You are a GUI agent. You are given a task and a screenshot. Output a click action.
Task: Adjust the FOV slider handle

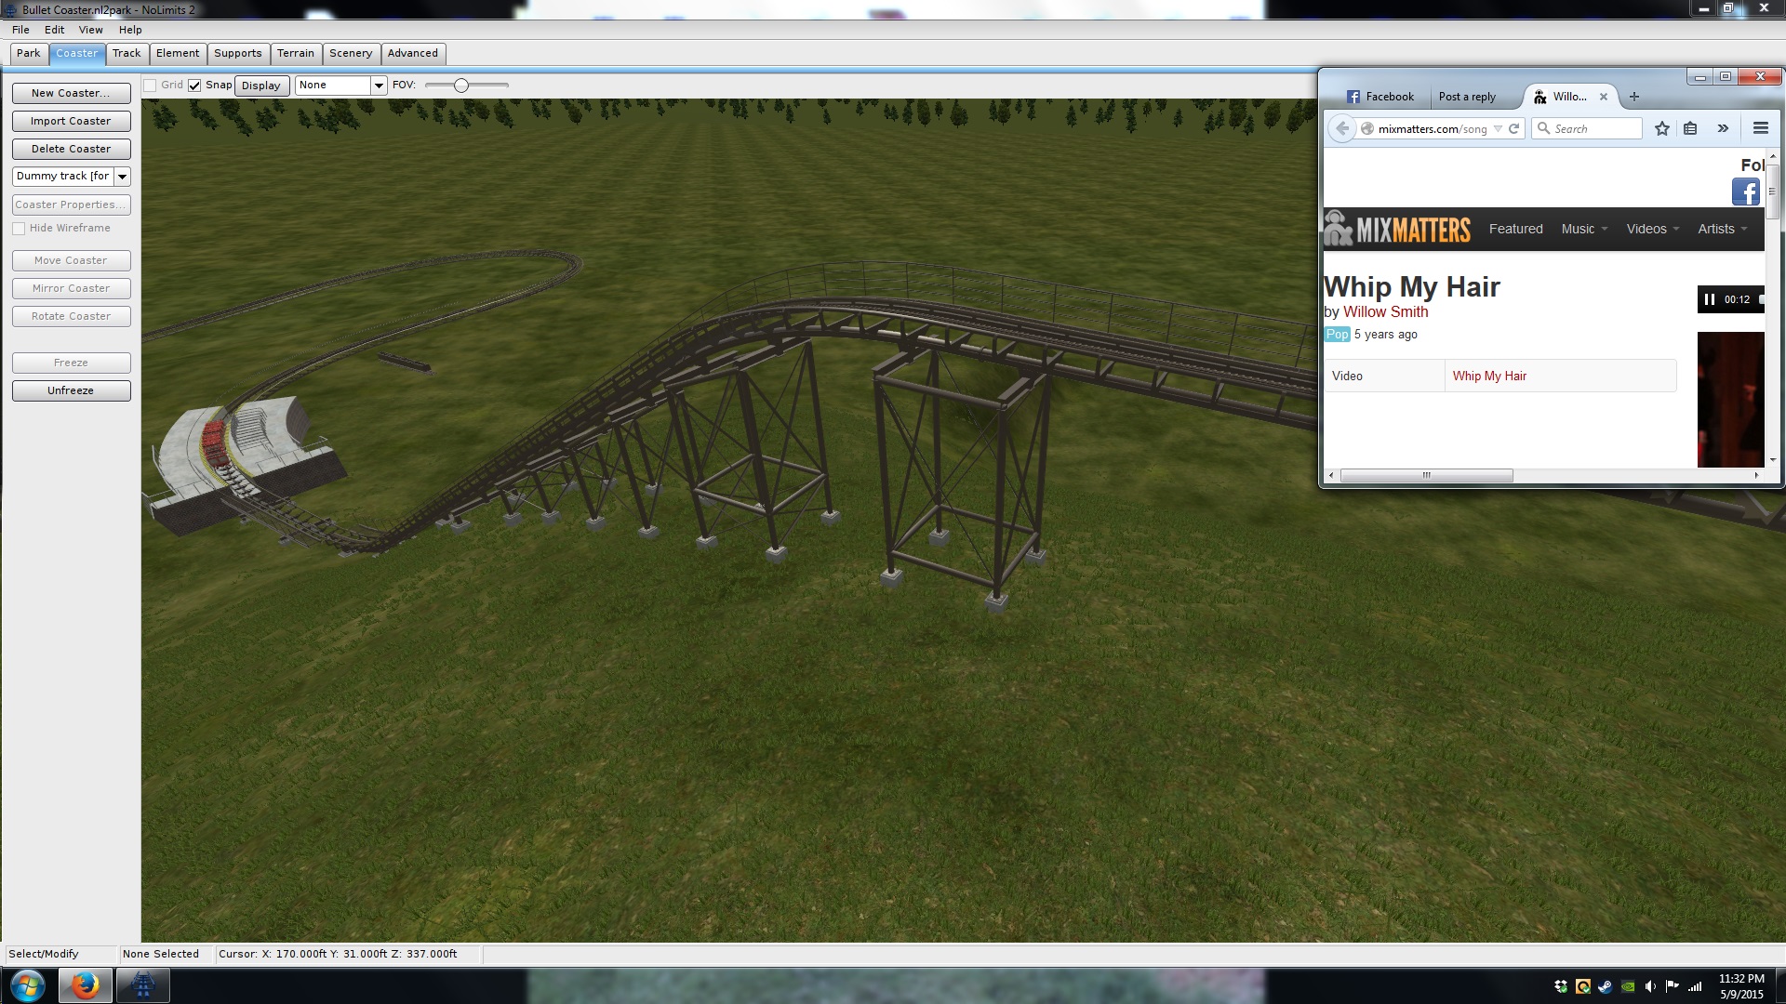pyautogui.click(x=461, y=86)
